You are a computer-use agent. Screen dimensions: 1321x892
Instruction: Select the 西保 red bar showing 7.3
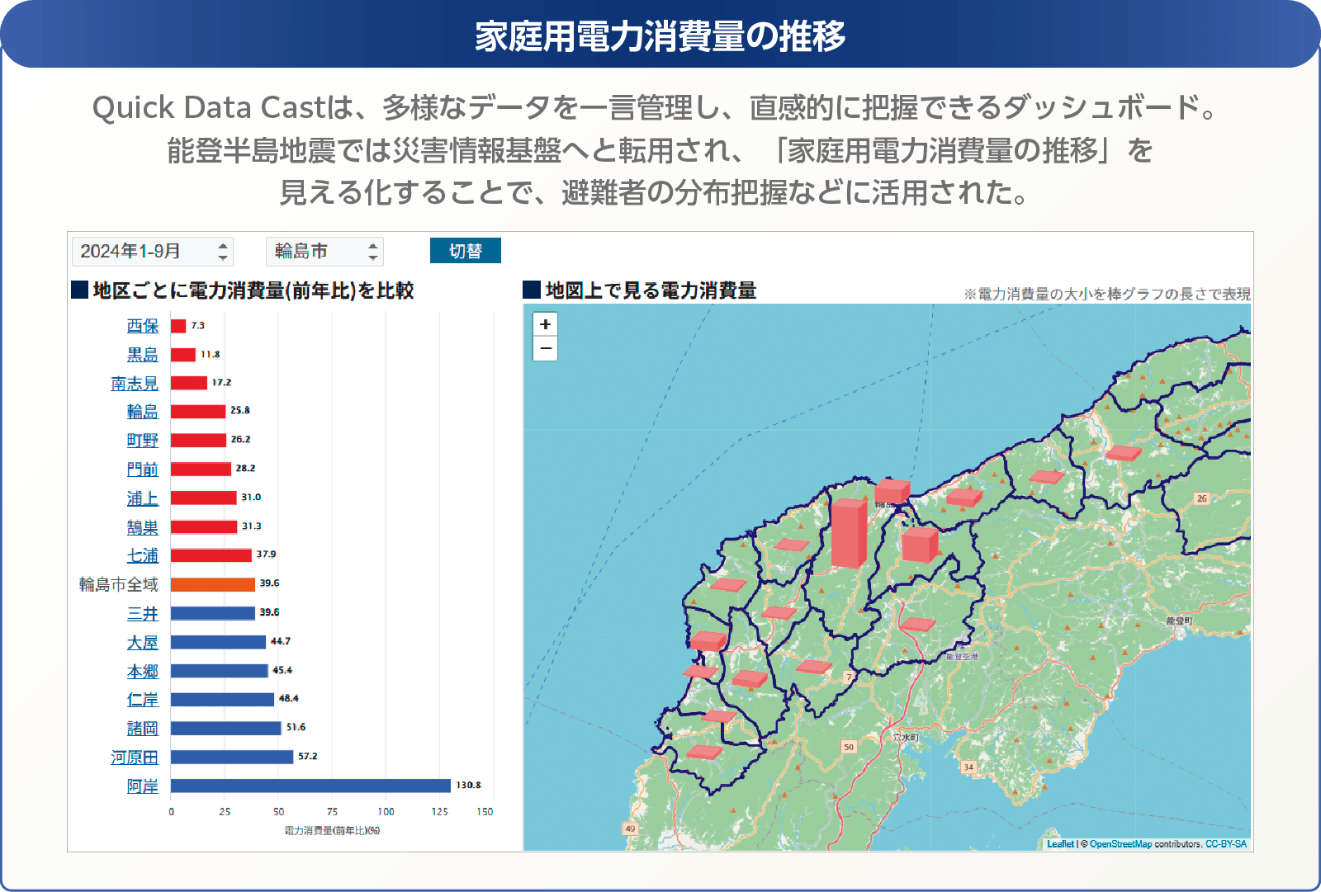178,326
